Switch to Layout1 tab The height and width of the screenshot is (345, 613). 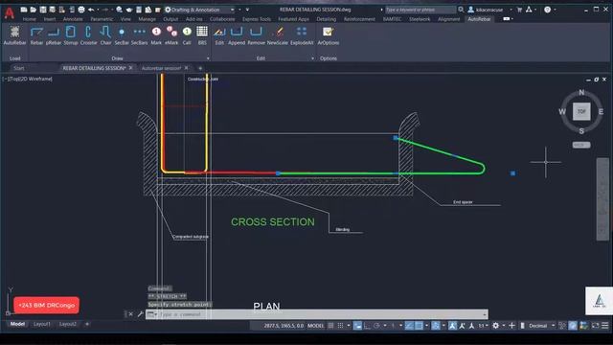pos(42,324)
